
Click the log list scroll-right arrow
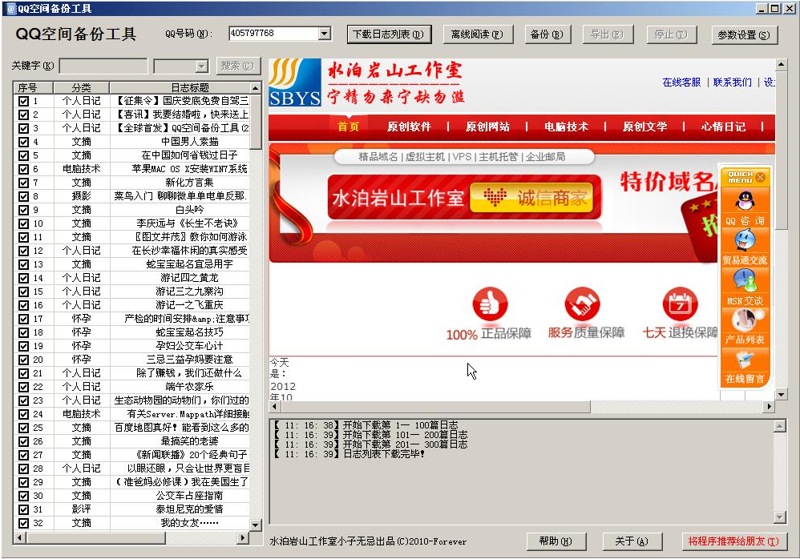point(244,537)
